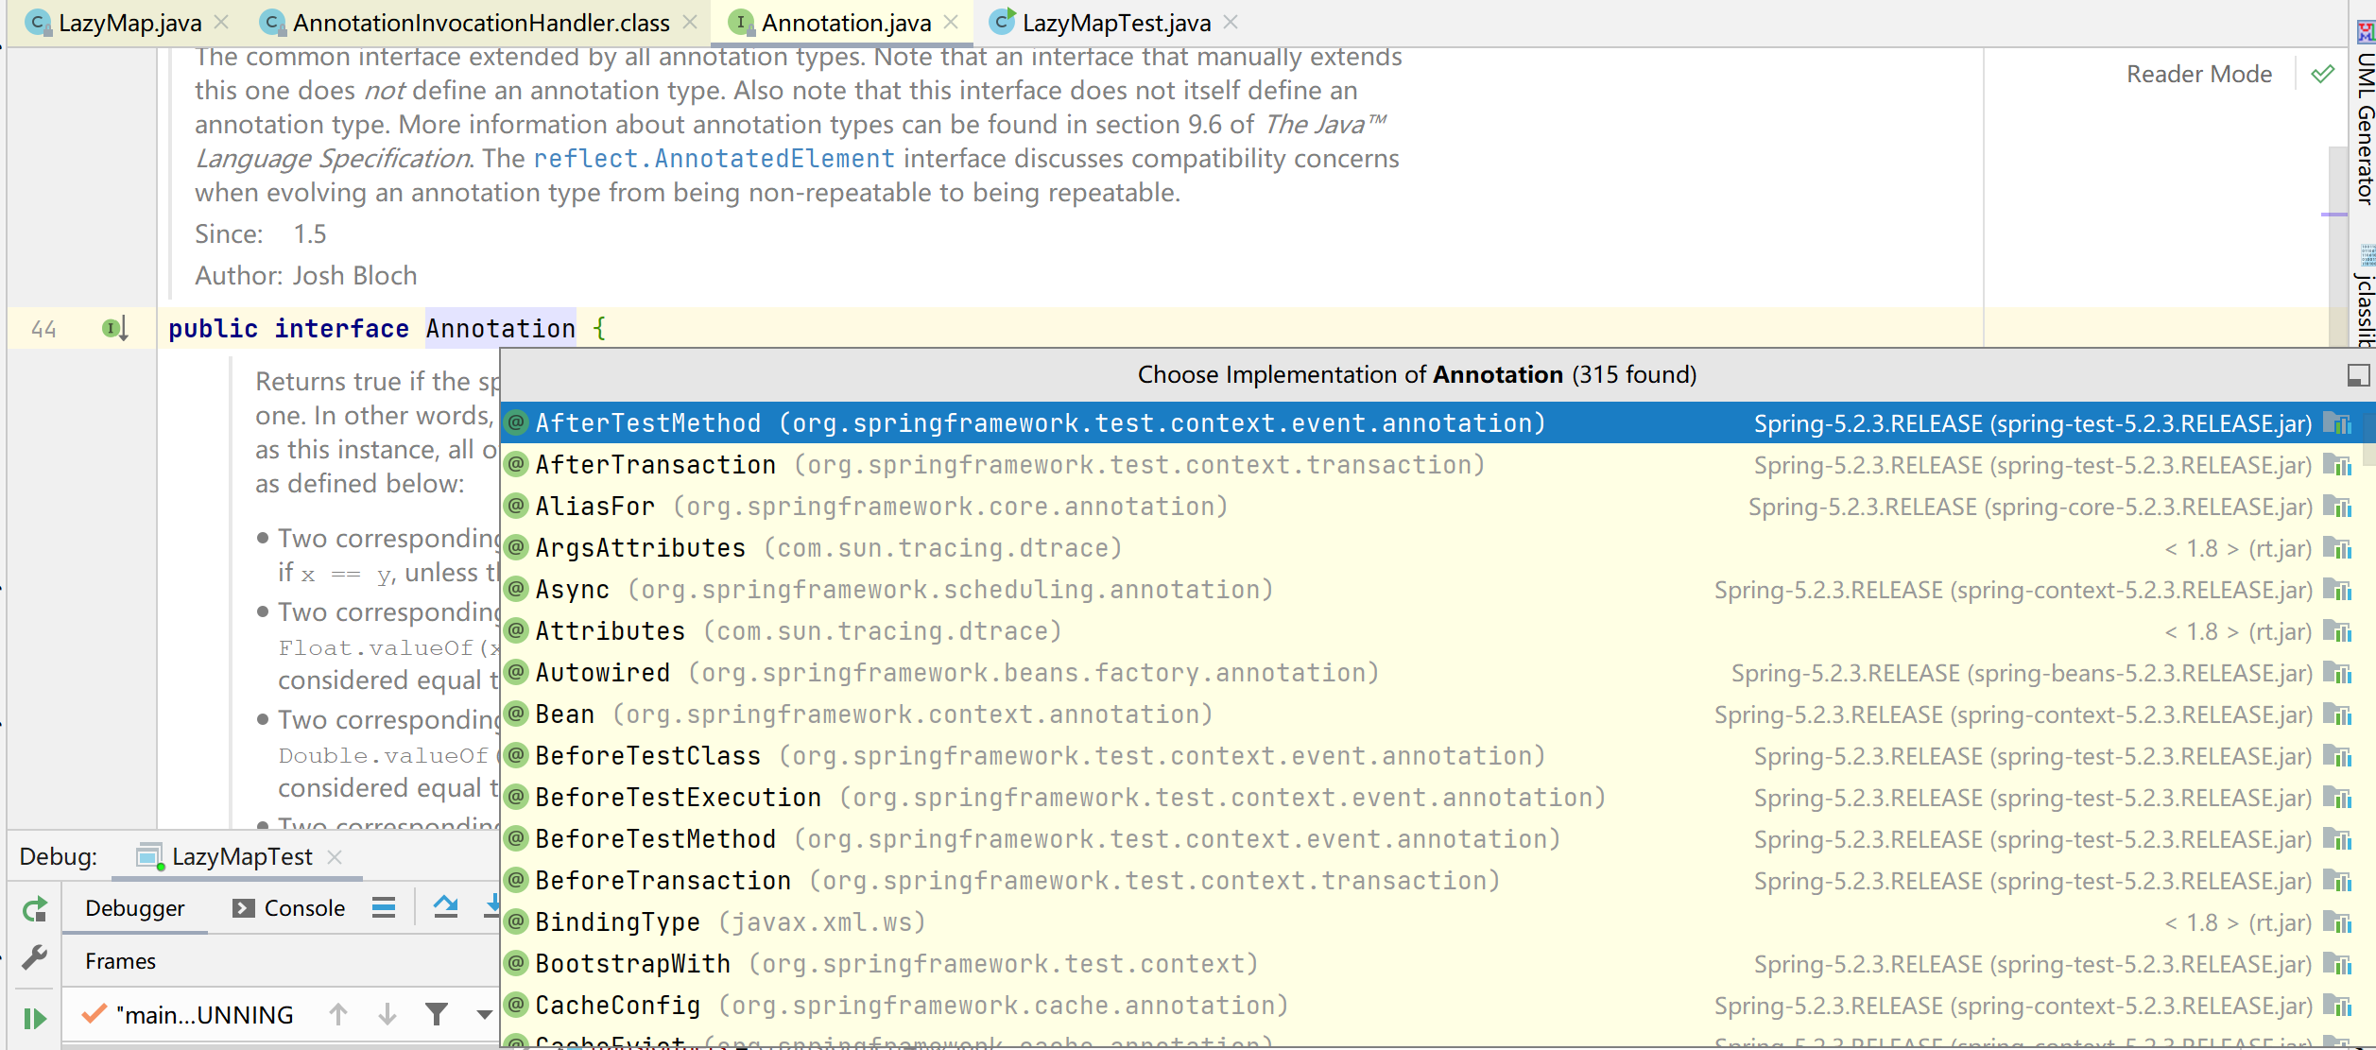Screen dimensions: 2376x1050
Task: Click the filter frames funnel icon
Action: [x=437, y=1015]
